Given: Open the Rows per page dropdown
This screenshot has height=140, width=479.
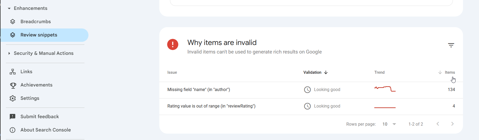Looking at the screenshot, I should click(x=389, y=124).
